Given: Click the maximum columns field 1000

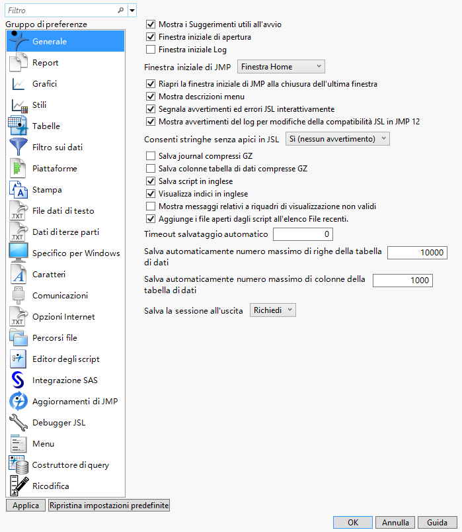Looking at the screenshot, I should (x=403, y=281).
